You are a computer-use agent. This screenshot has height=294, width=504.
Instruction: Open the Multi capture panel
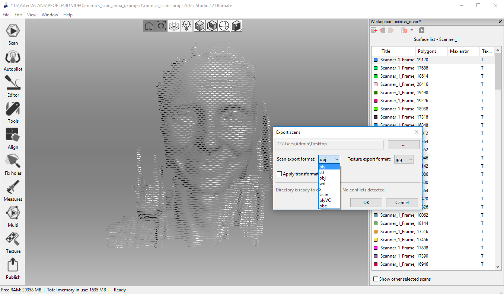pos(13,217)
